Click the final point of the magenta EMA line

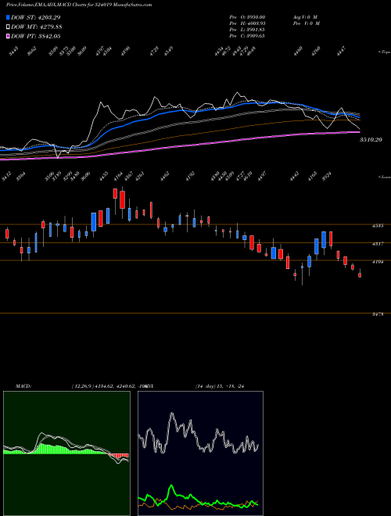(359, 132)
